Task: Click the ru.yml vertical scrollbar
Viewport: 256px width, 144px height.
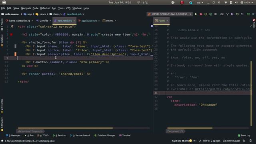Action: (x=251, y=94)
